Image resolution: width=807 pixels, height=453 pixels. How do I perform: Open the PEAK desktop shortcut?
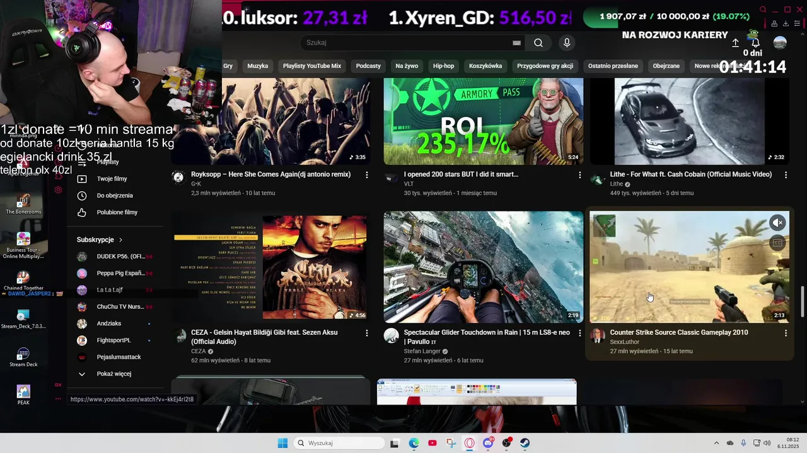[23, 395]
